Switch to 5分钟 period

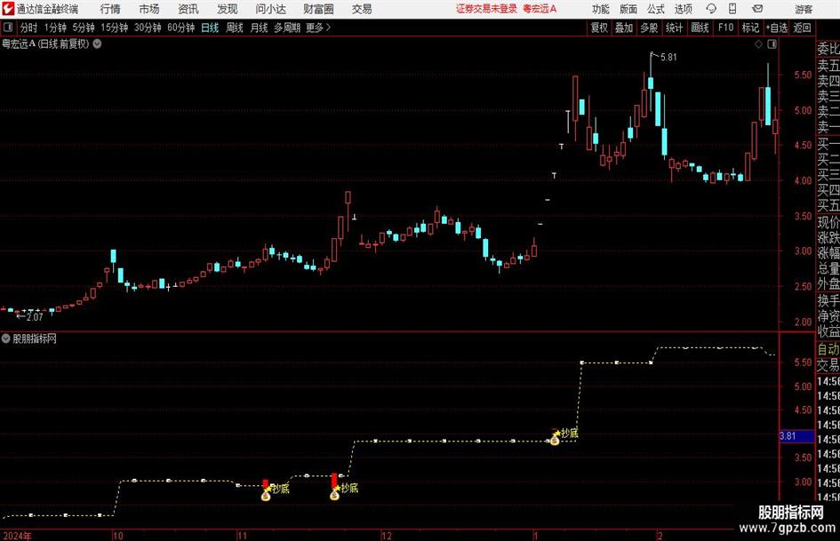tap(83, 28)
